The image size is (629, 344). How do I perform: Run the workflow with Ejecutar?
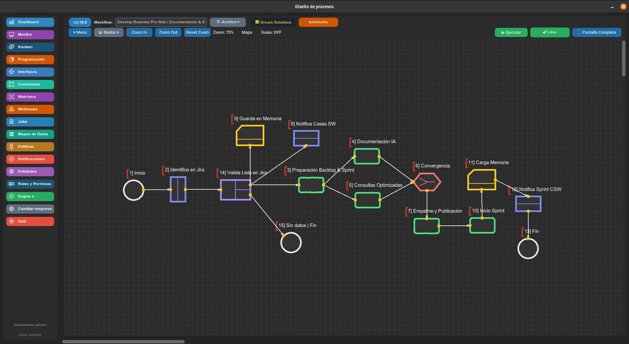(x=511, y=32)
